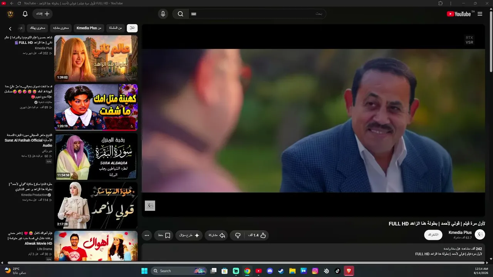Open the YouTube guide hamburger menu
The image size is (493, 277).
tap(480, 14)
